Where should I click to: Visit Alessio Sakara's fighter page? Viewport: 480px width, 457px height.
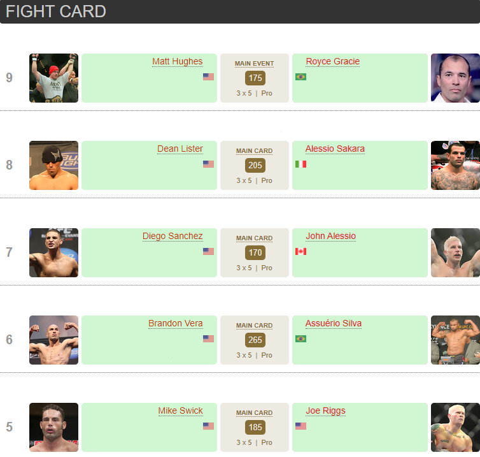coord(335,149)
